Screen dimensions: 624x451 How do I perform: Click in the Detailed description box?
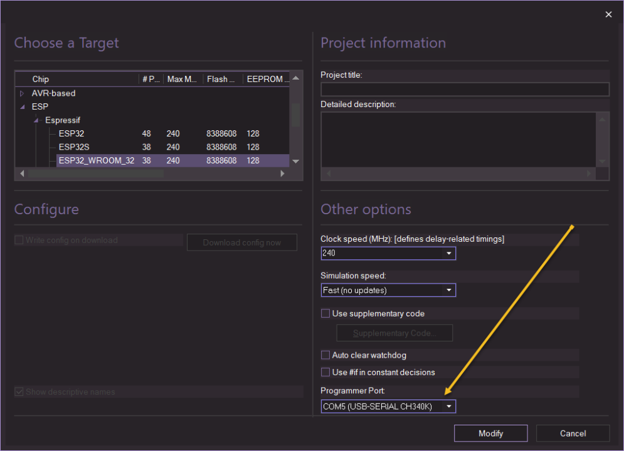458,139
